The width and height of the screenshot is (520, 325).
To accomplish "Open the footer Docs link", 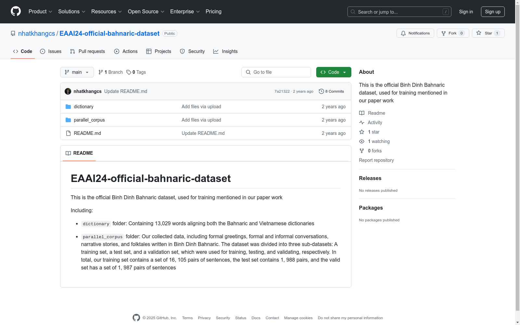I will coord(256,318).
